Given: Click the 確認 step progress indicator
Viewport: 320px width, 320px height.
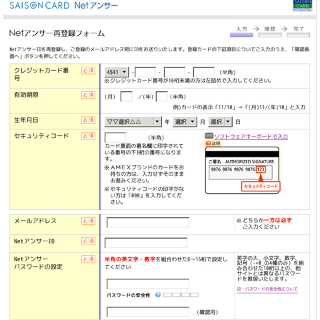Looking at the screenshot, I should point(270,32).
